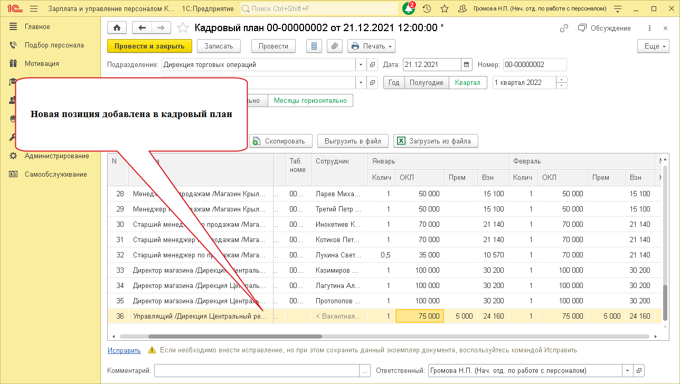Expand the Подразделение dropdown list

pos(362,65)
